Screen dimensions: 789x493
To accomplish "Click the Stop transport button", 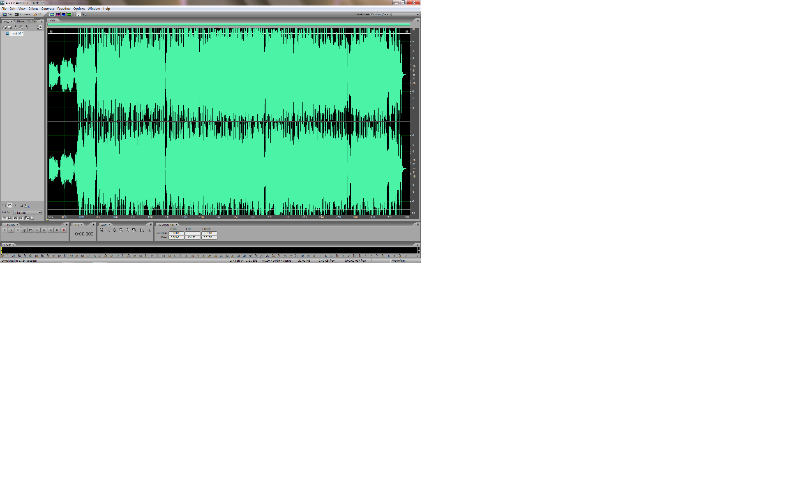I will click(x=5, y=230).
